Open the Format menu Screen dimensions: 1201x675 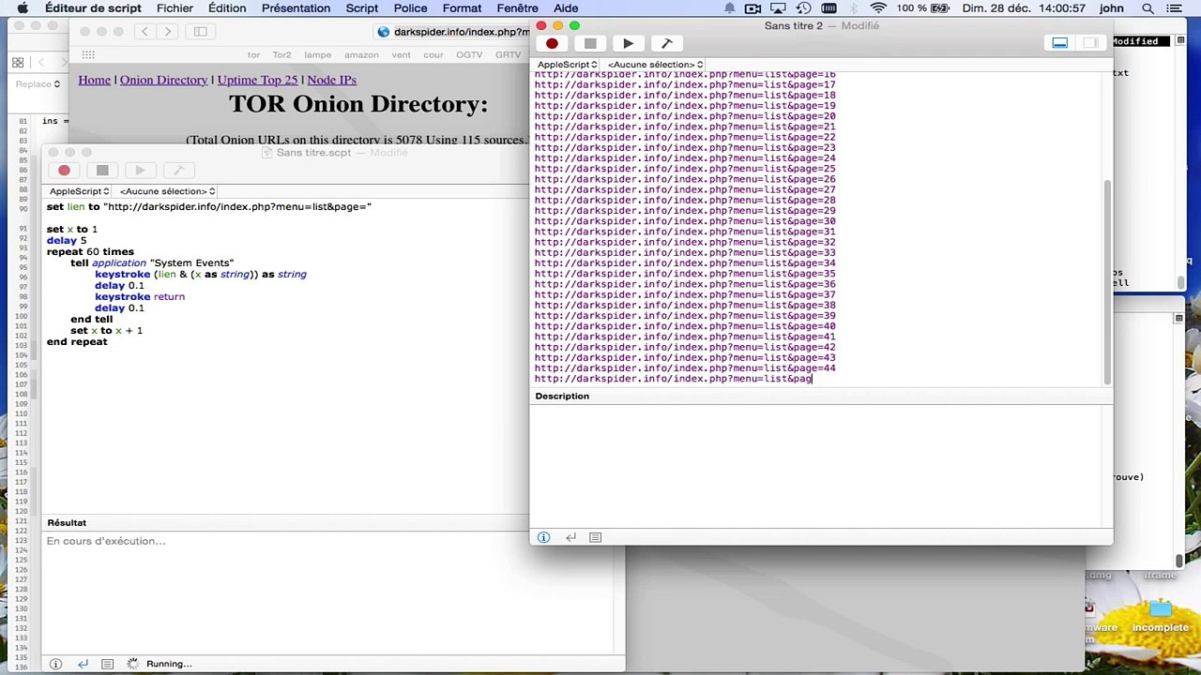[x=462, y=8]
